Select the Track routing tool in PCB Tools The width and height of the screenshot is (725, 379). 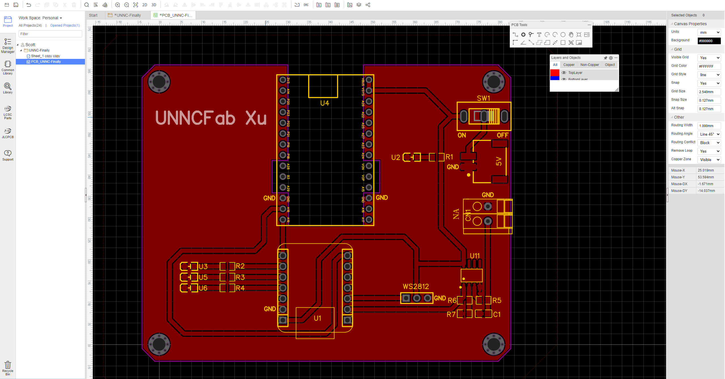[x=515, y=35]
